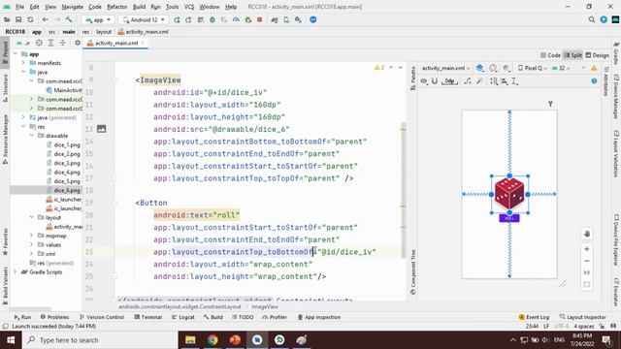Navigate back with the left arrow icon

tap(46, 19)
